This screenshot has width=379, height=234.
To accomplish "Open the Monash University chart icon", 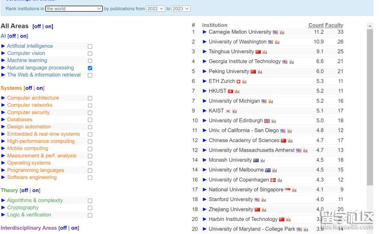I will coord(262,160).
